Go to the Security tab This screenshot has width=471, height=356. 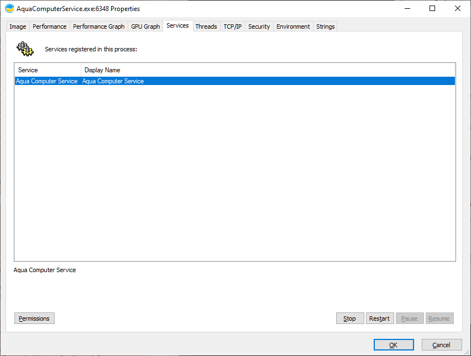tap(259, 26)
